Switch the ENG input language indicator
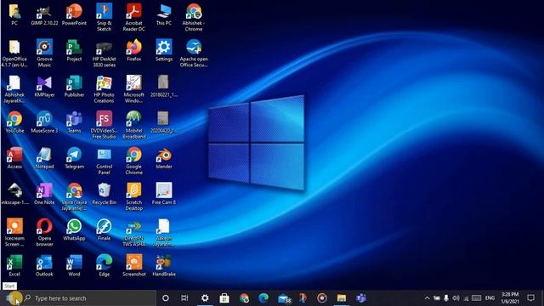The image size is (544, 306). point(490,298)
